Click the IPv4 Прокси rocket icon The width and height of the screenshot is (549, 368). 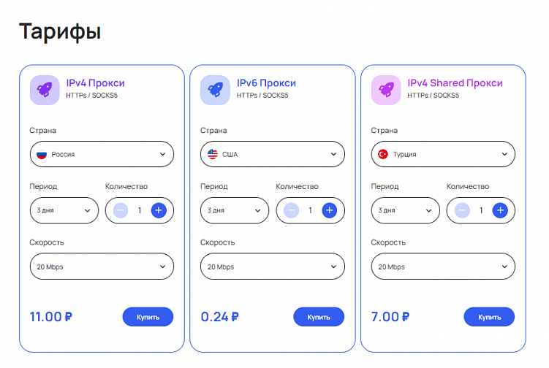(45, 90)
